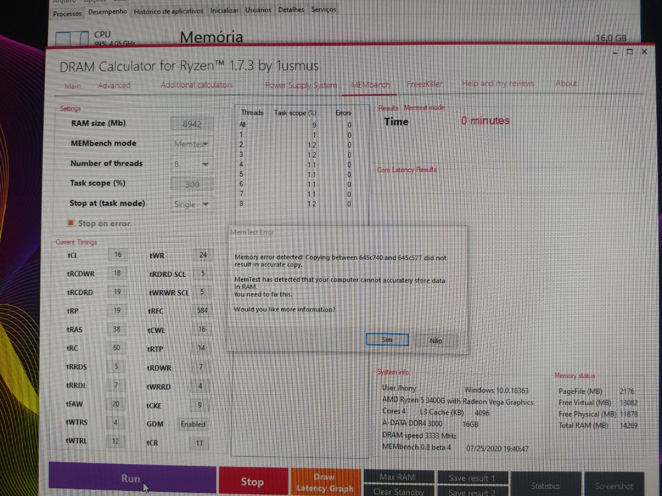Click the Draw Latency Graph button

coord(325,482)
